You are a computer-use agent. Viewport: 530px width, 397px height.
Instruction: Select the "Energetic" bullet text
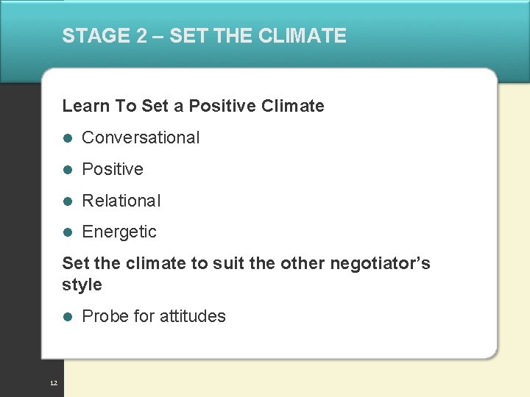point(119,232)
